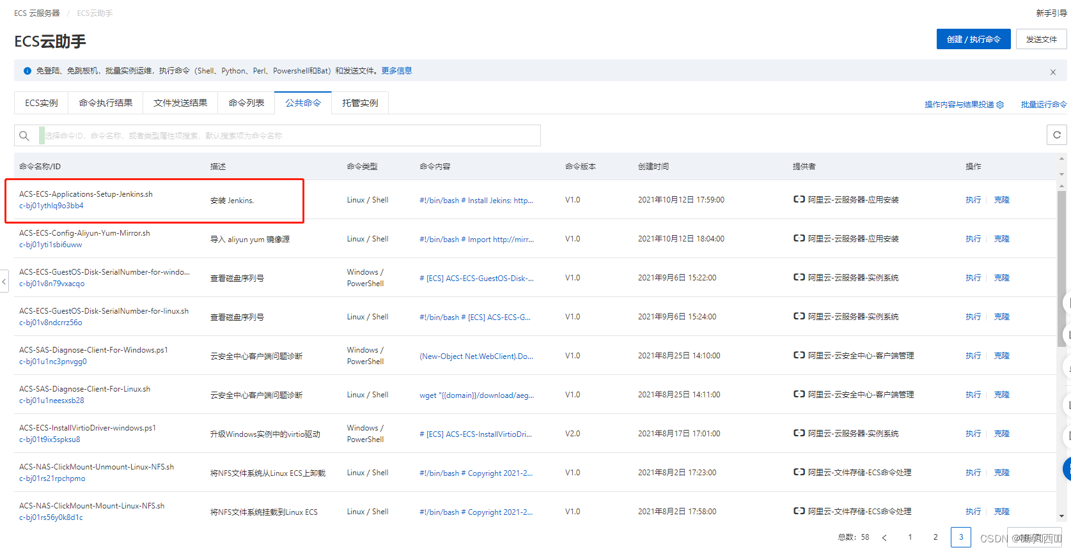1071x550 pixels.
Task: Open the 新手引导 guide
Action: tap(1052, 13)
